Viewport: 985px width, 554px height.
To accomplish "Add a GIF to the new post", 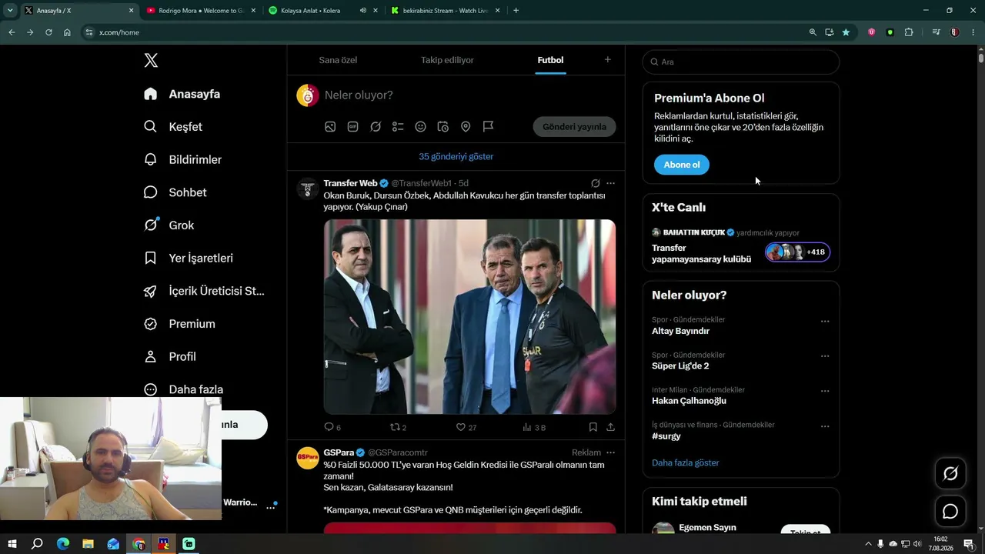I will [x=352, y=127].
